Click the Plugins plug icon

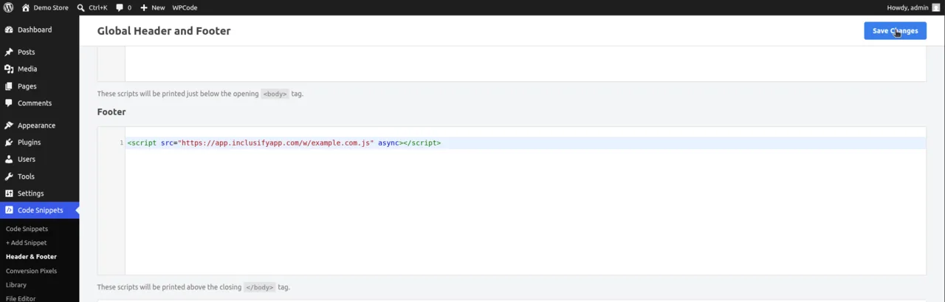pyautogui.click(x=9, y=142)
